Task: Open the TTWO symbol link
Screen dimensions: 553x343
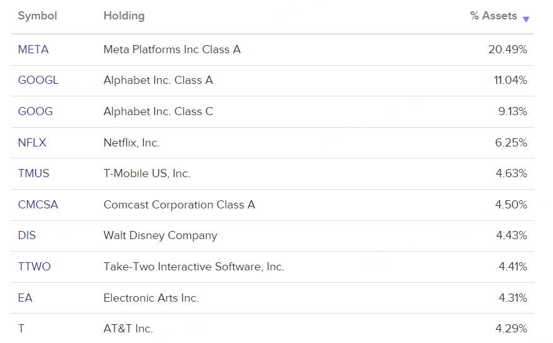Action: (34, 267)
